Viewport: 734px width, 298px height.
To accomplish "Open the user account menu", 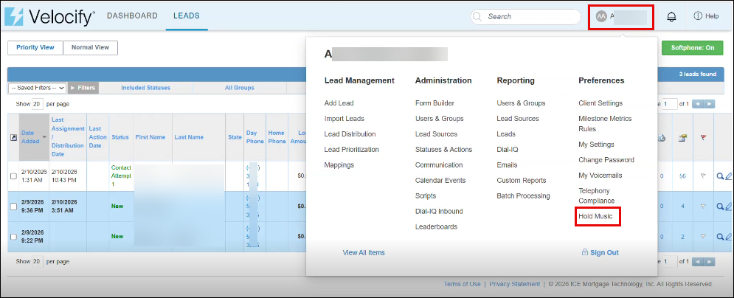I will [620, 16].
